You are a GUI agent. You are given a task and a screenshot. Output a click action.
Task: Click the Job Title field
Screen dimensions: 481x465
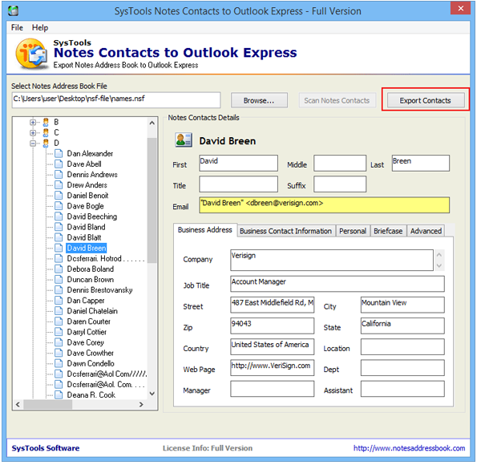coord(338,284)
